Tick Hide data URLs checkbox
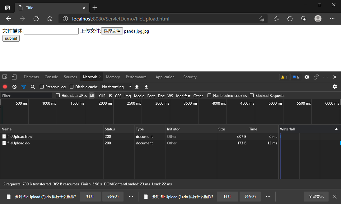 click(58, 95)
